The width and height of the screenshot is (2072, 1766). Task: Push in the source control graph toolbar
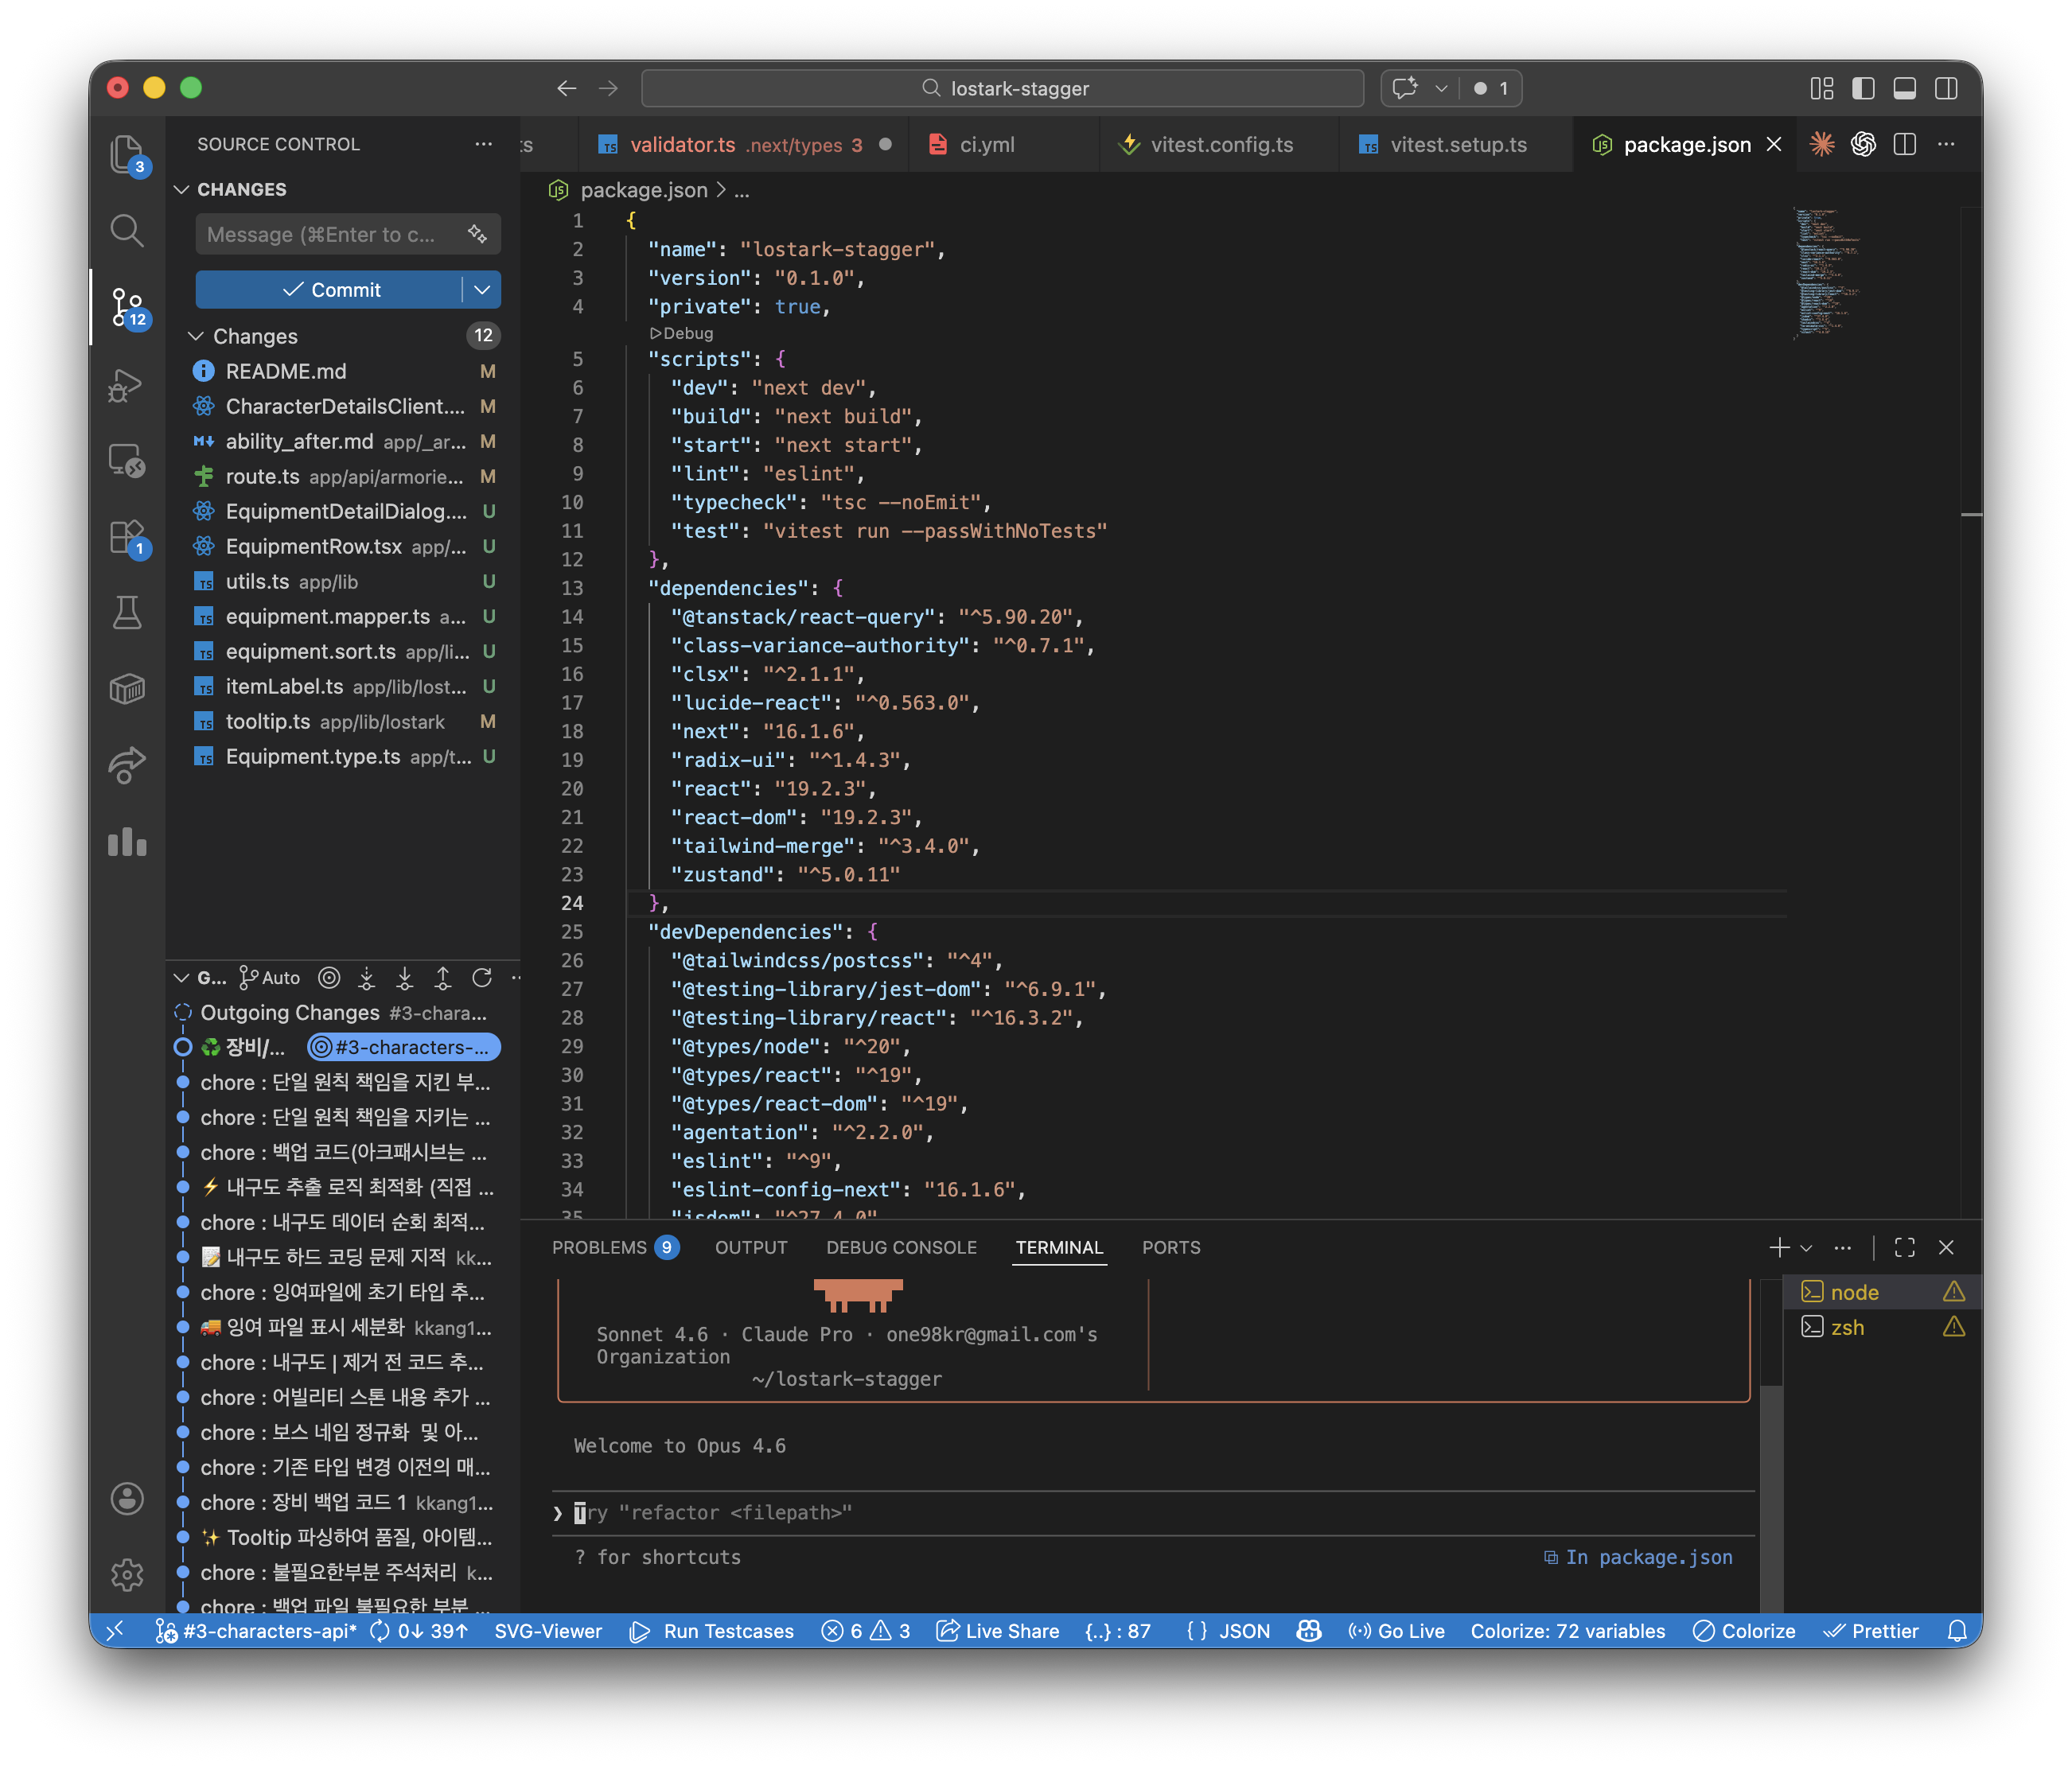point(443,978)
